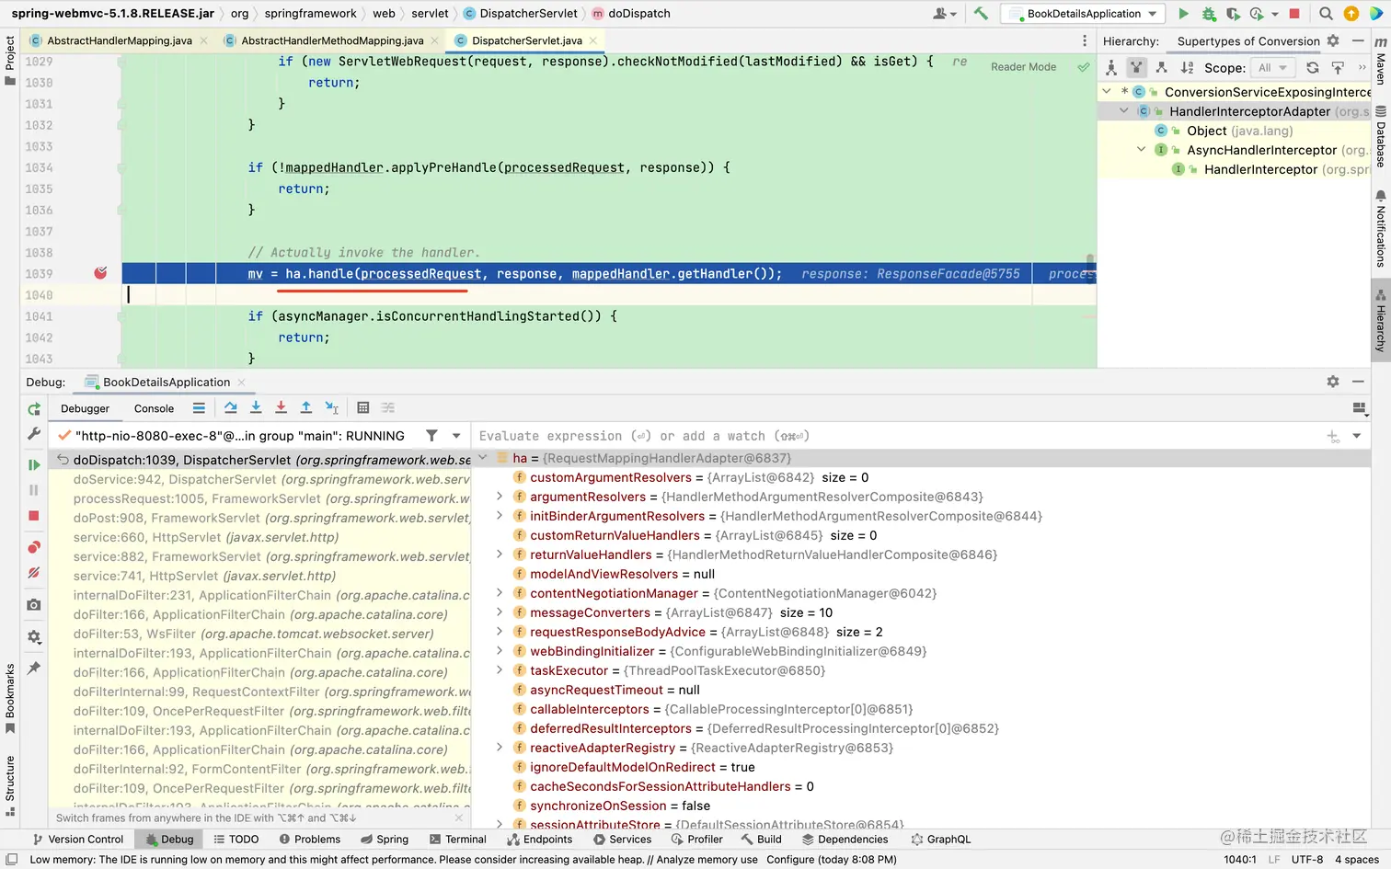Switch to AbstractHandlerMapping.java tab

click(x=119, y=40)
